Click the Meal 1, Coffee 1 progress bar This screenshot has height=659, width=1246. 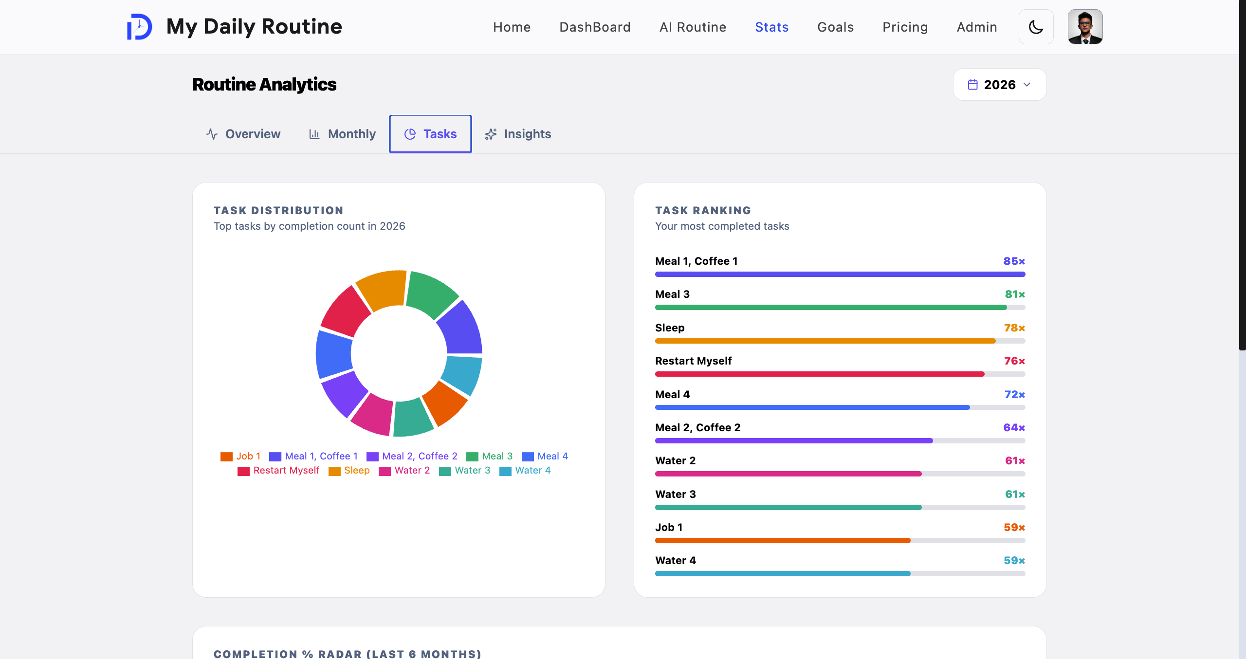click(840, 275)
